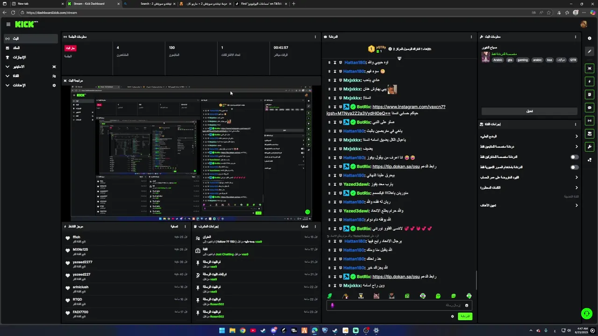Toggle the wrench widget icon in right sidebar
Screen dimensions: 598x336
point(590,147)
